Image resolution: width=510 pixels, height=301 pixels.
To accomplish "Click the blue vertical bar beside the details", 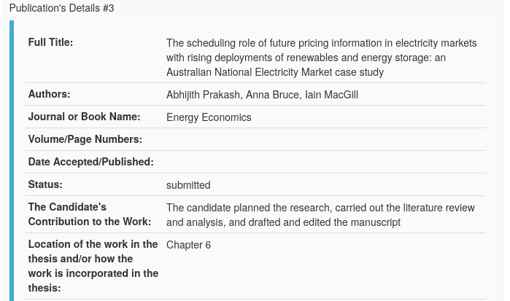I will click(11, 160).
